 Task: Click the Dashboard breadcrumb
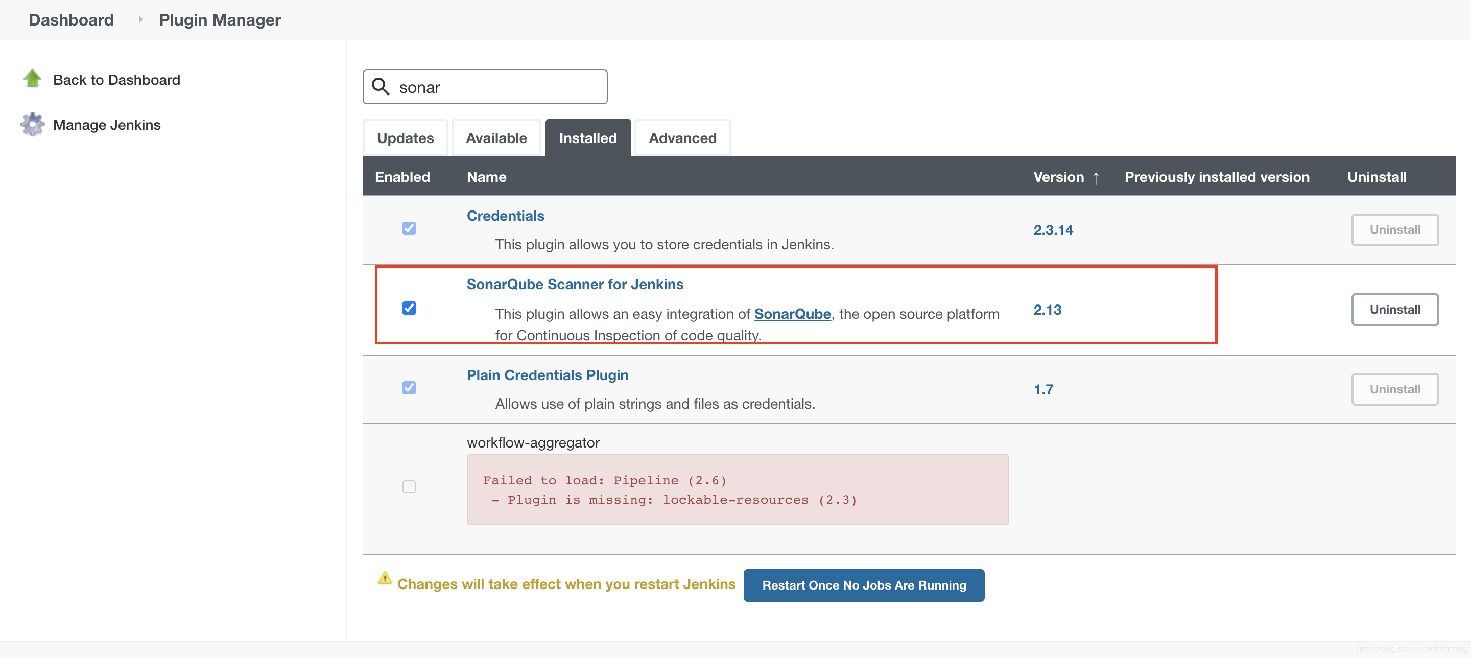(72, 20)
